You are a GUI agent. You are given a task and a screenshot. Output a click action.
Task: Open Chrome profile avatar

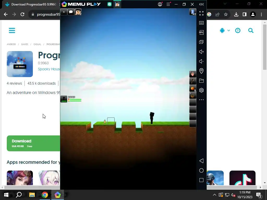pyautogui.click(x=253, y=15)
